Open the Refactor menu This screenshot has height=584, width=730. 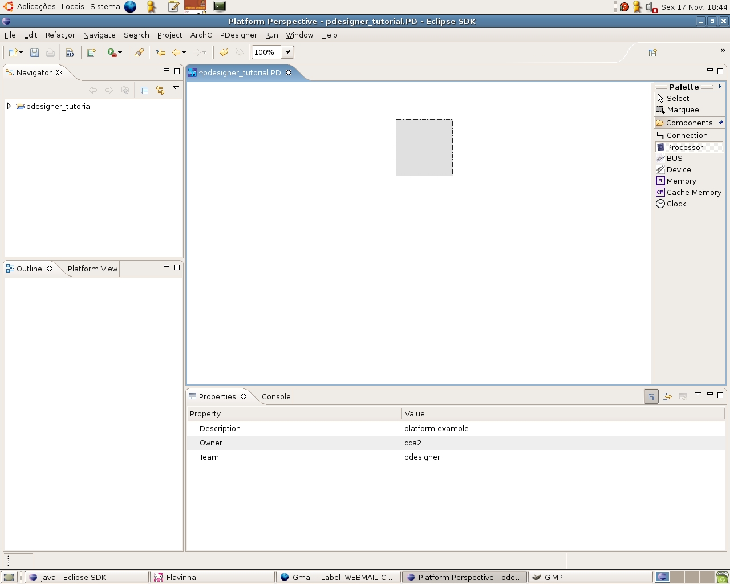[x=60, y=35]
